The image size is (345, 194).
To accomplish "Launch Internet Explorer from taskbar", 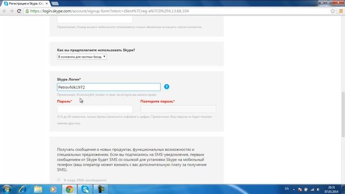I will 23,189.
